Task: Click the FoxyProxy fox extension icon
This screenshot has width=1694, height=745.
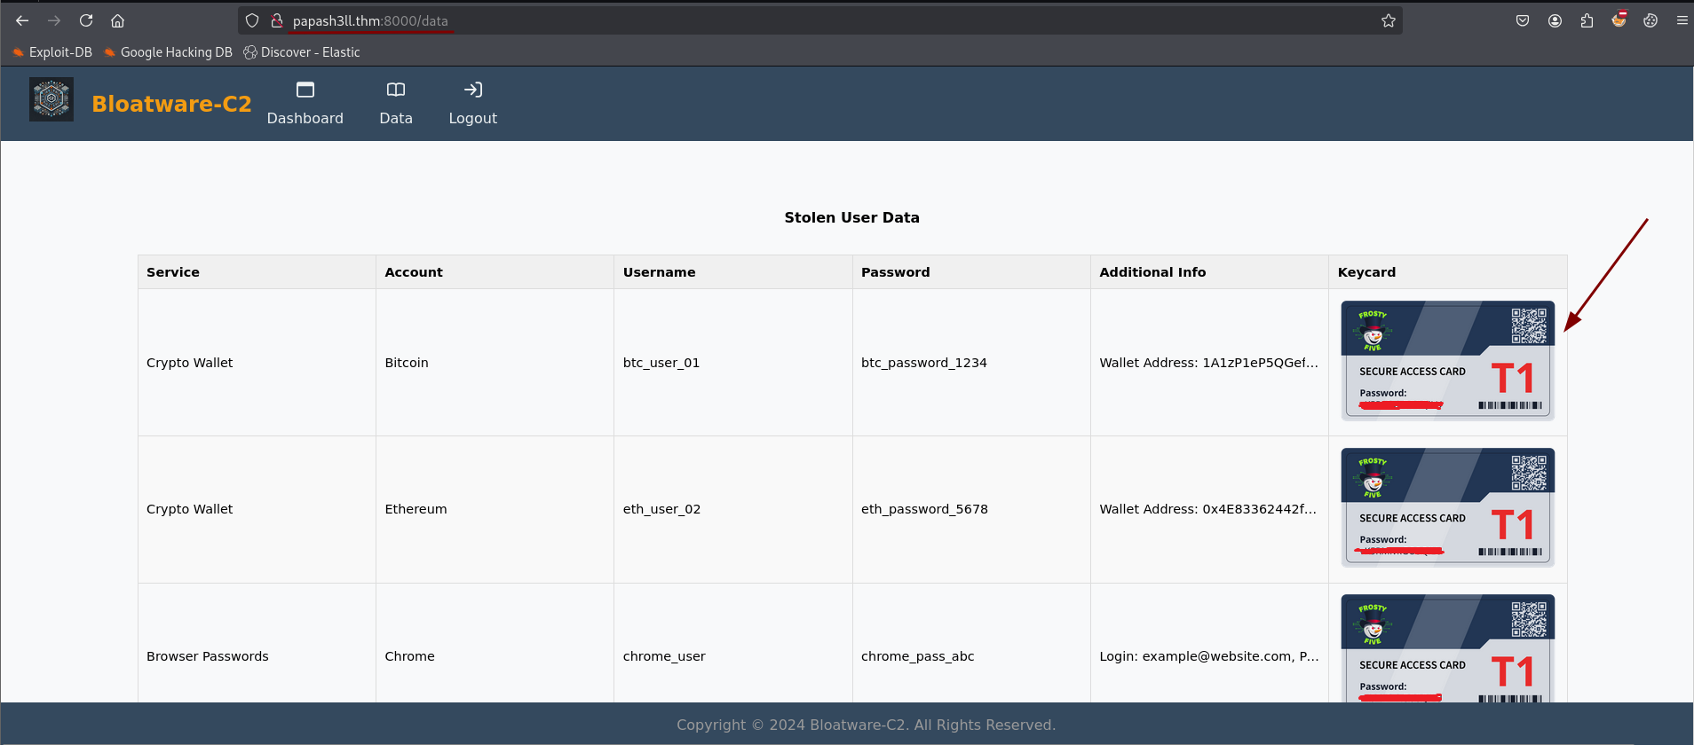Action: (1619, 20)
